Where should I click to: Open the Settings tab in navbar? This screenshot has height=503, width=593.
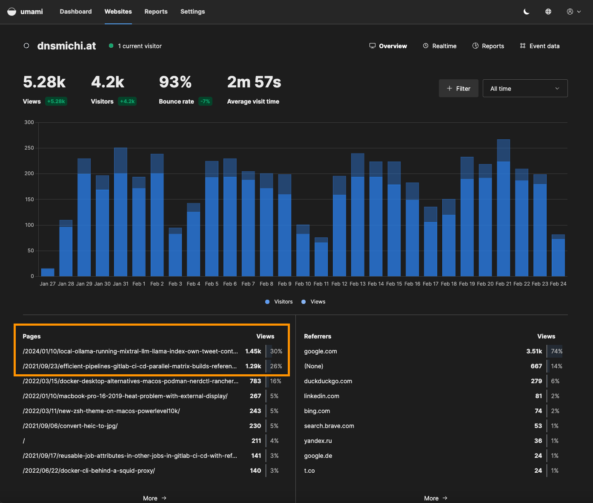point(192,12)
